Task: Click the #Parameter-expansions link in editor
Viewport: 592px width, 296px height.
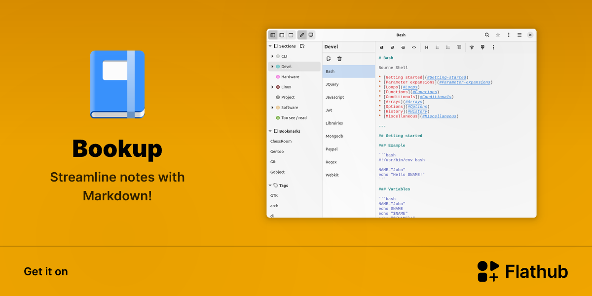Action: pos(464,82)
